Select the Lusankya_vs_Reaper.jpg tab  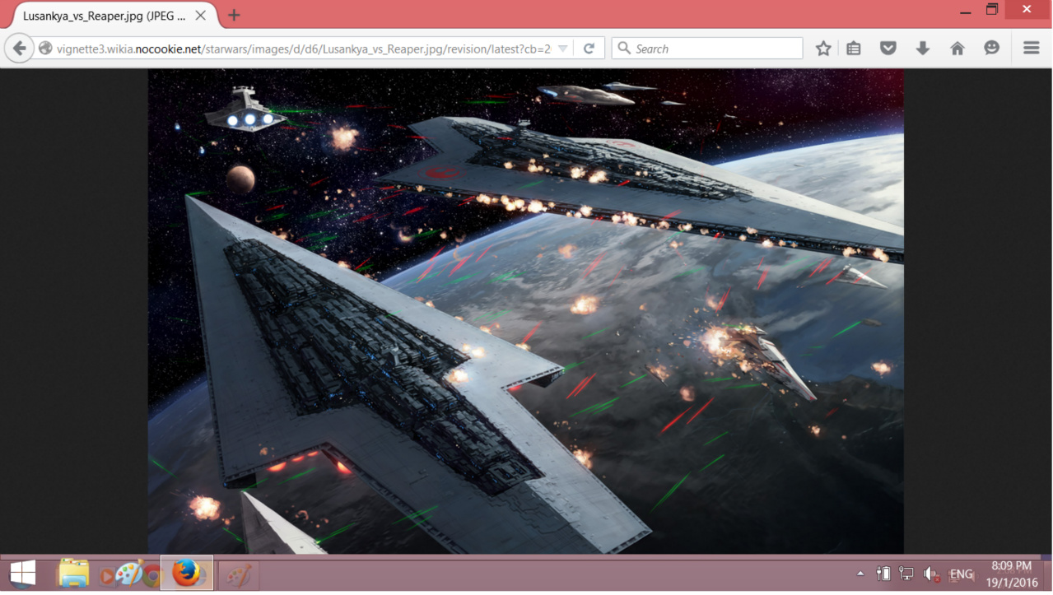coord(114,16)
